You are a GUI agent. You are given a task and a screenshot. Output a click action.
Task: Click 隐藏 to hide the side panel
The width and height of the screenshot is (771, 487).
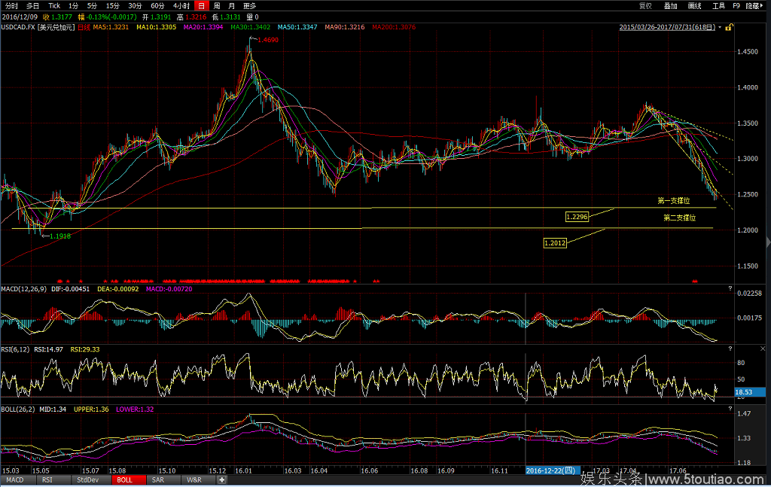pos(754,6)
